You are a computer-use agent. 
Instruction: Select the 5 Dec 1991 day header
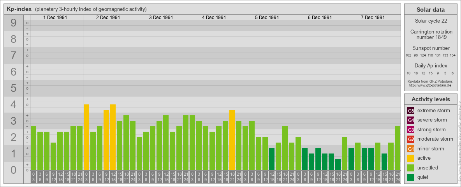pos(267,18)
